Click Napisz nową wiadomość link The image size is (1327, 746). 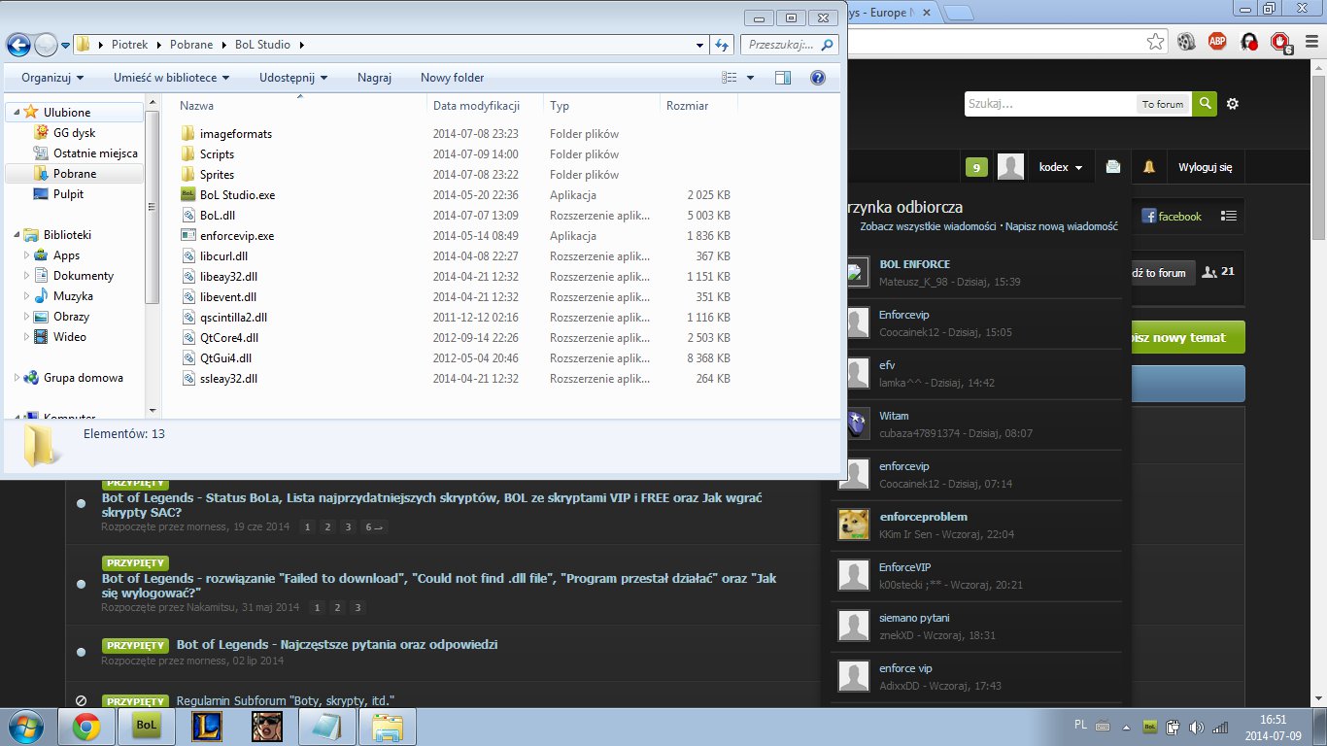pos(1061,226)
